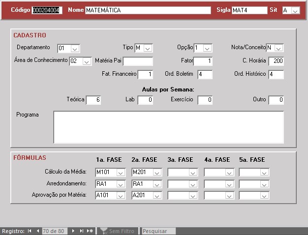Expand 3a. FASE Cálculo da Média dropdown
The height and width of the screenshot is (235, 308).
[193, 173]
